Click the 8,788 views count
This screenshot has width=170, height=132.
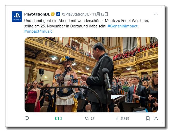coord(125,119)
